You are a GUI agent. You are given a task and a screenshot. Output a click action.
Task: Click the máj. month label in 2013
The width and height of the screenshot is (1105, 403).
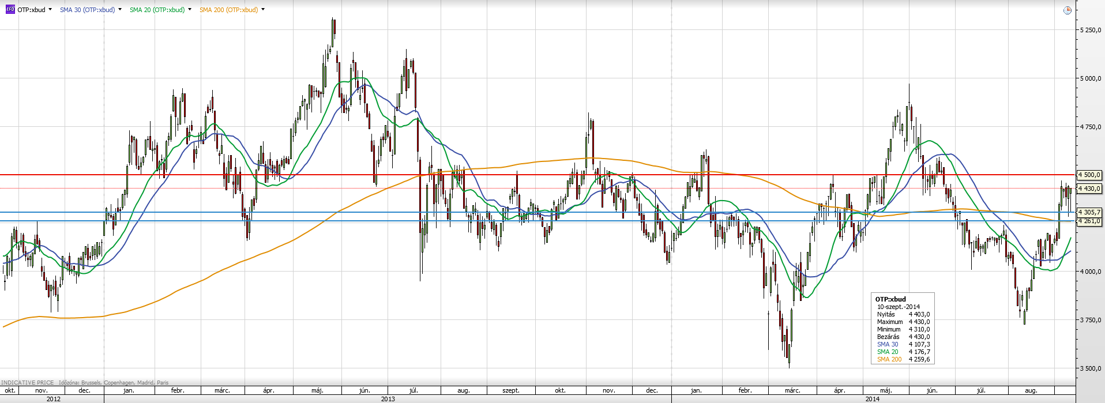point(317,390)
